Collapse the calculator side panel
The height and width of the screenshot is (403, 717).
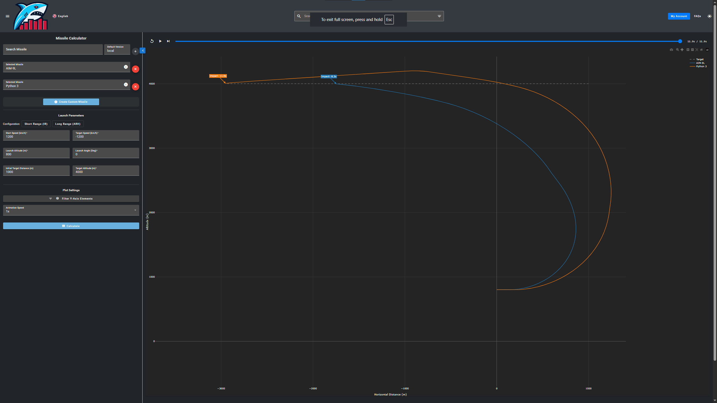click(143, 51)
